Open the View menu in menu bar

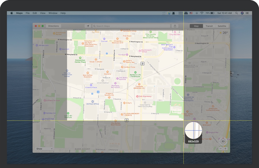(42, 13)
